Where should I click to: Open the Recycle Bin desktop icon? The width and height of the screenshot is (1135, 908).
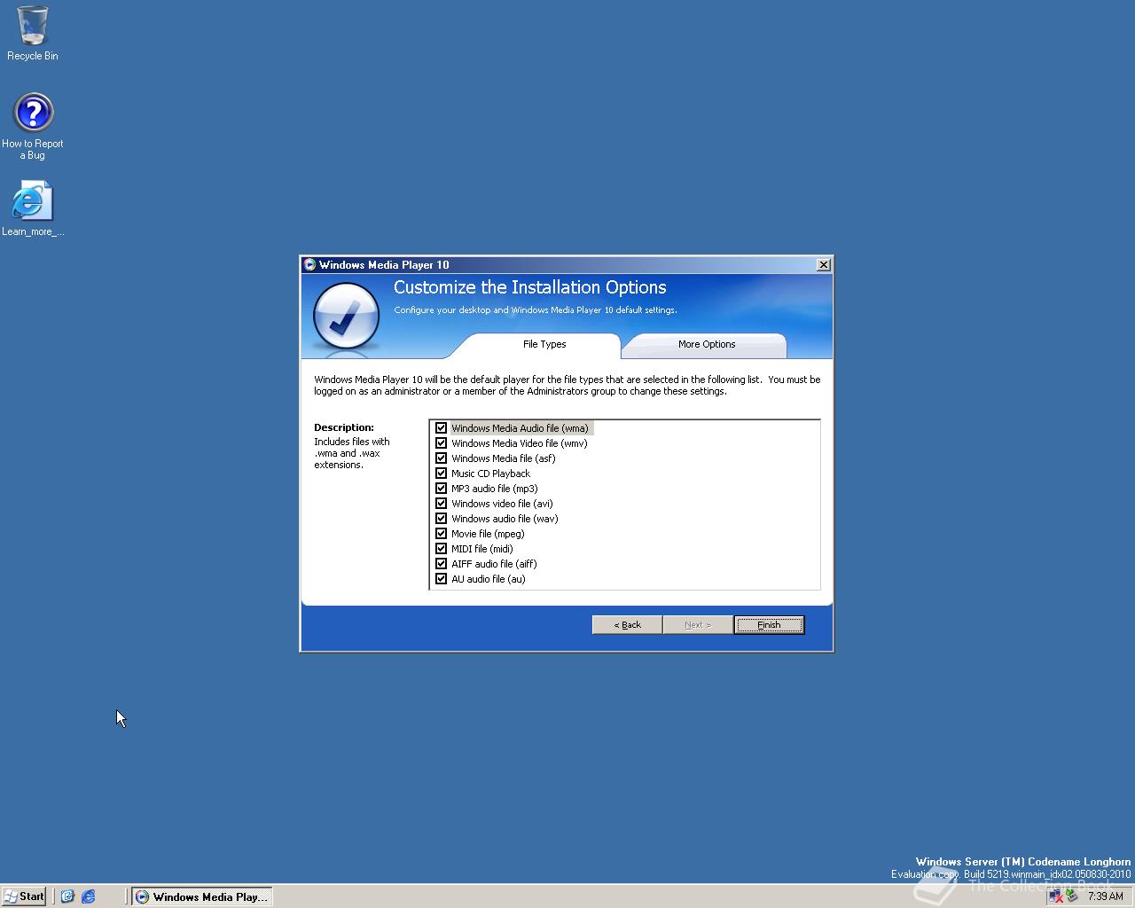coord(33,34)
